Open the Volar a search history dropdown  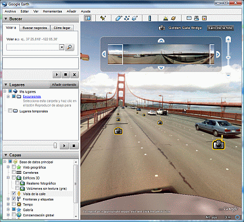62,47
